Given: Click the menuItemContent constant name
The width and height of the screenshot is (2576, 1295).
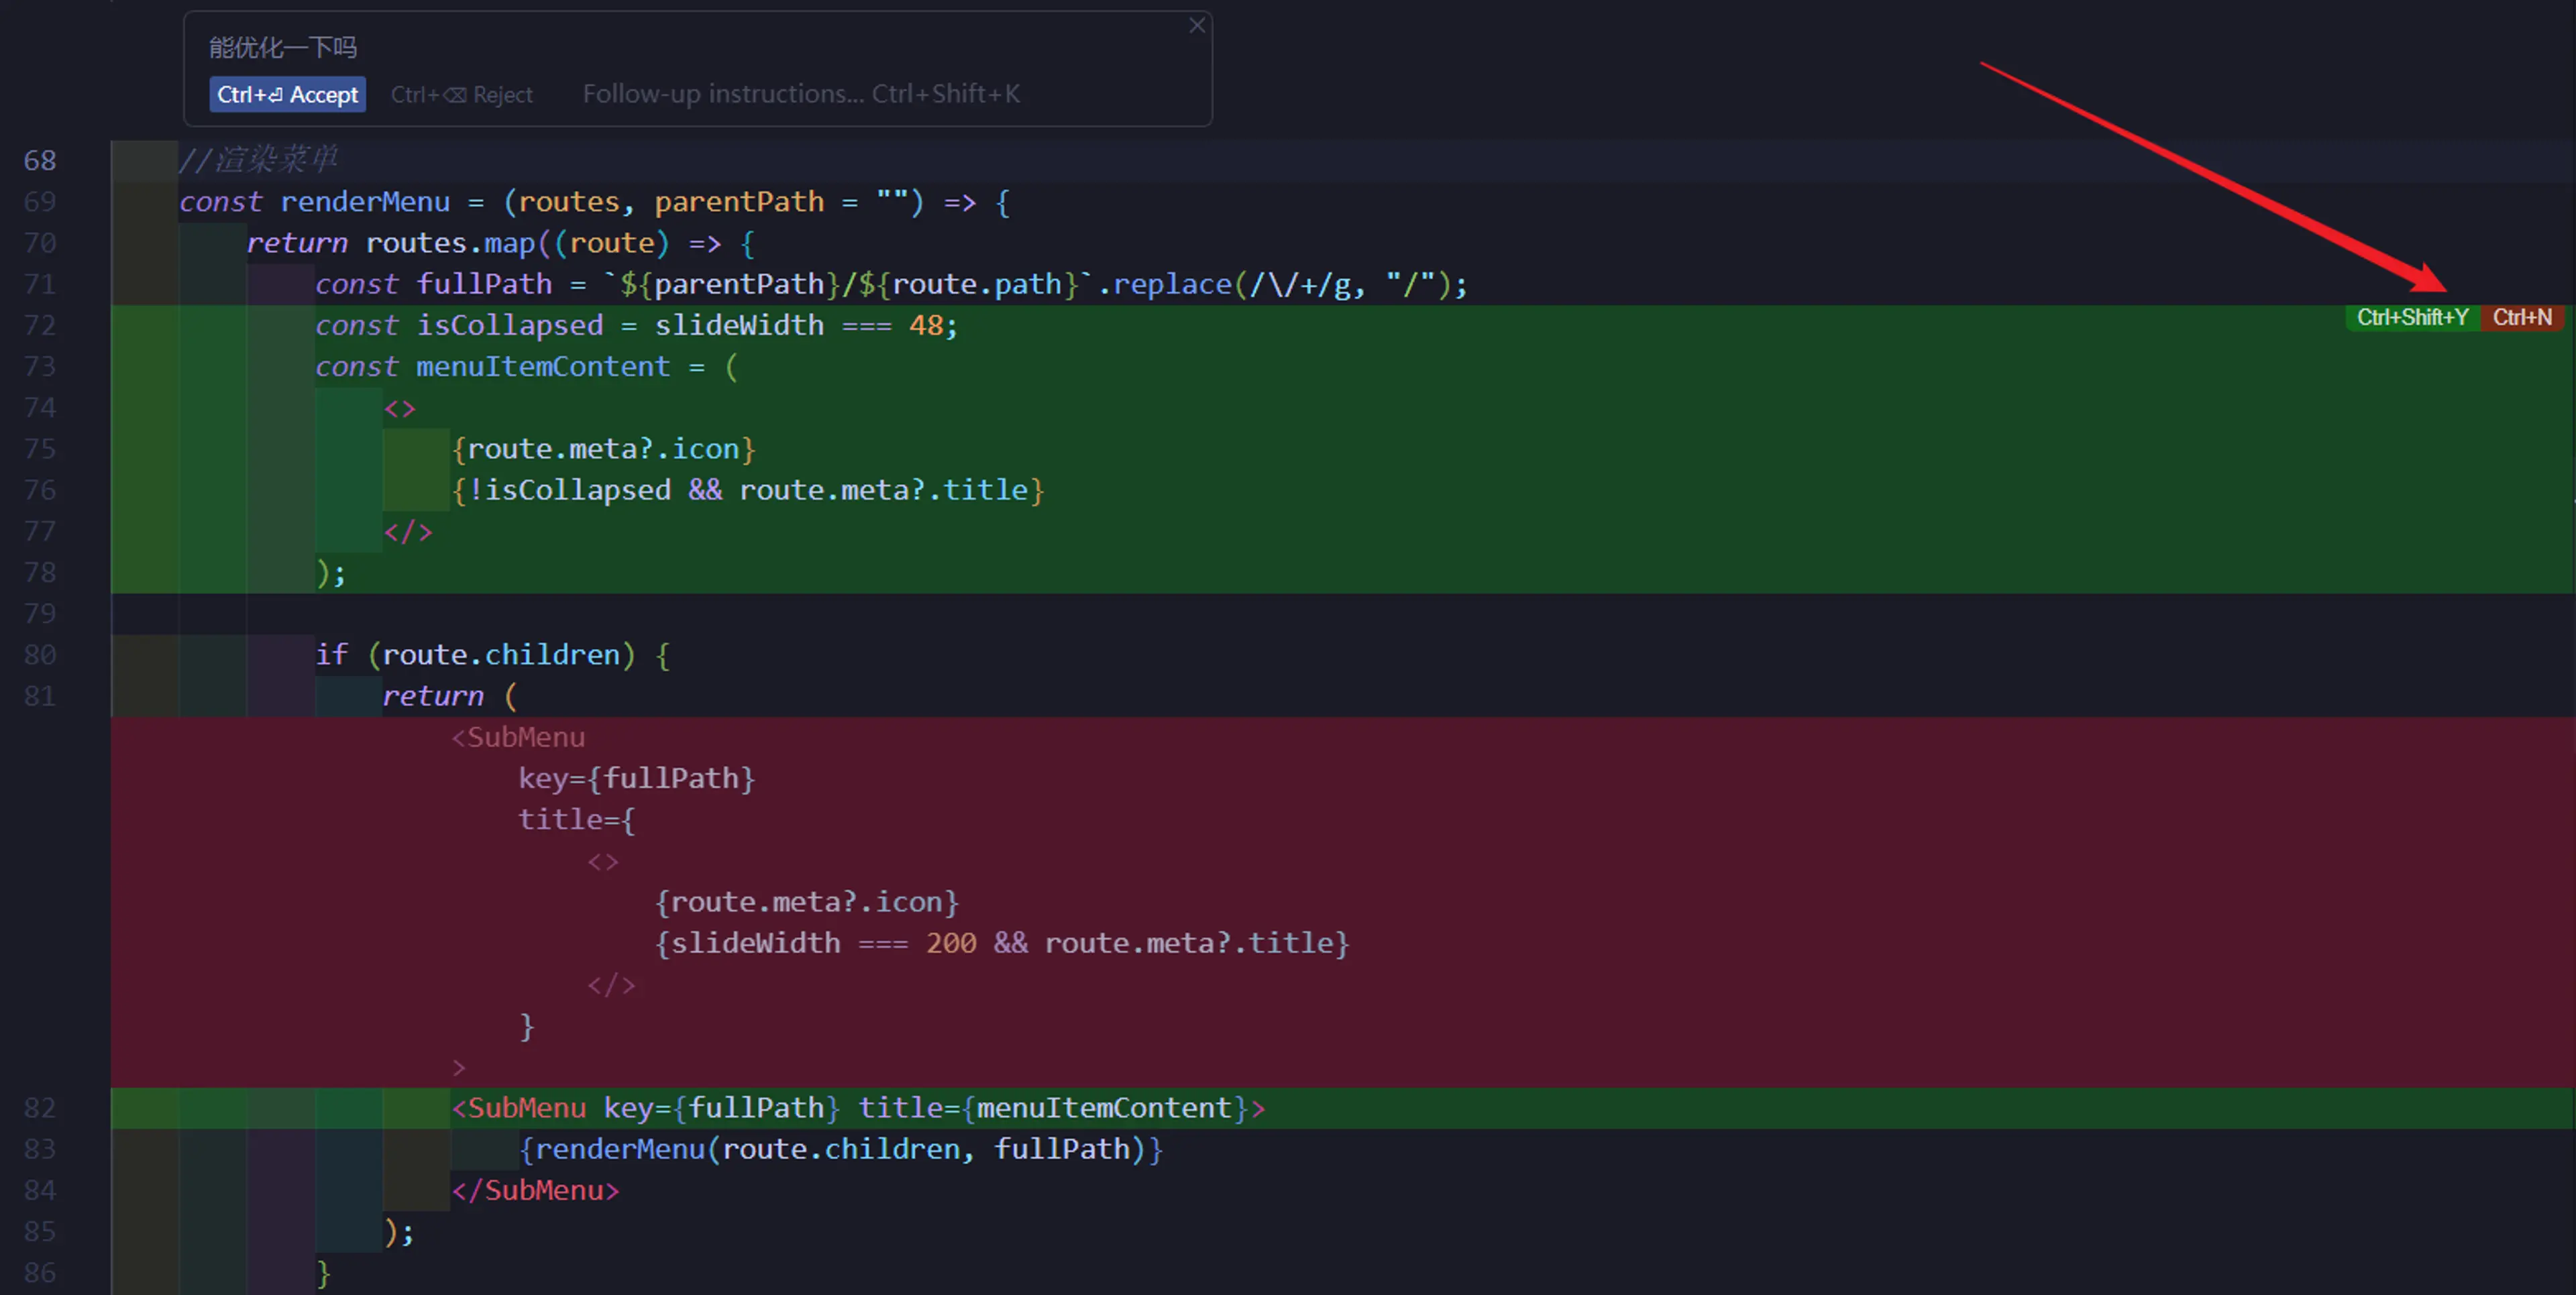Looking at the screenshot, I should point(542,367).
